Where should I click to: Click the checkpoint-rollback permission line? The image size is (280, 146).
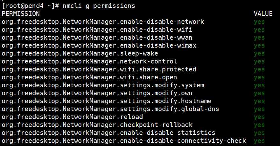(x=97, y=125)
